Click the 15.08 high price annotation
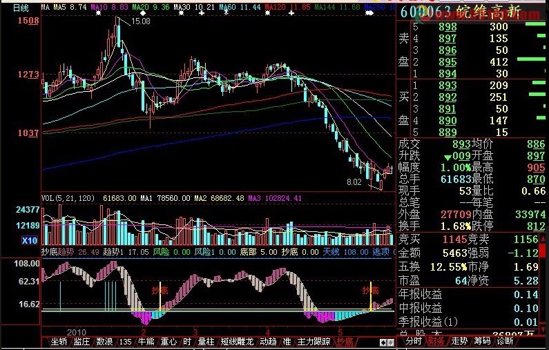The height and width of the screenshot is (350, 549). [140, 21]
